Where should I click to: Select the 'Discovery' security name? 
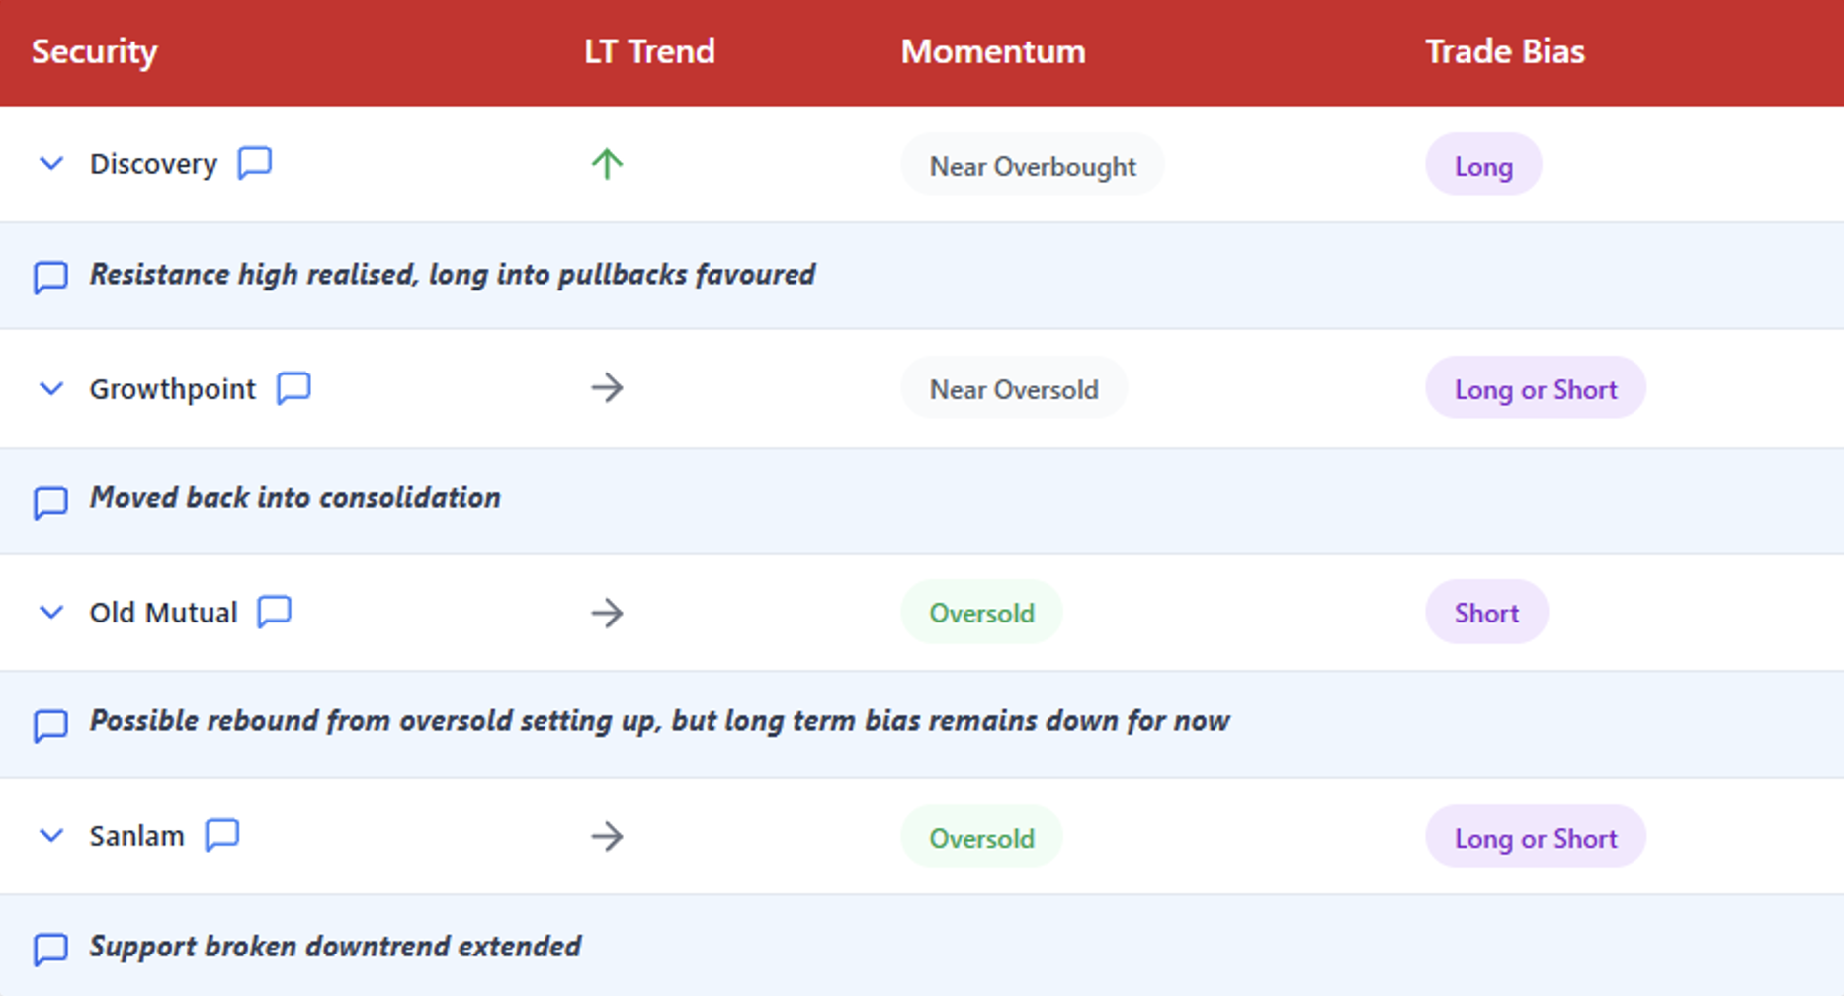point(153,164)
